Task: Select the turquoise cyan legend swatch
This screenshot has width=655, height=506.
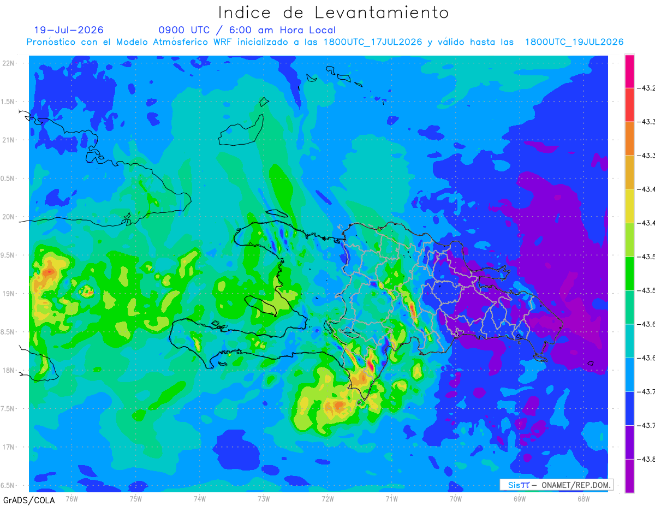Action: 629,341
